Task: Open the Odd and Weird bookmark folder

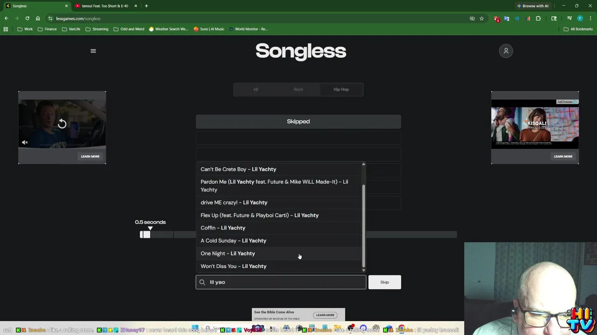Action: click(x=129, y=29)
